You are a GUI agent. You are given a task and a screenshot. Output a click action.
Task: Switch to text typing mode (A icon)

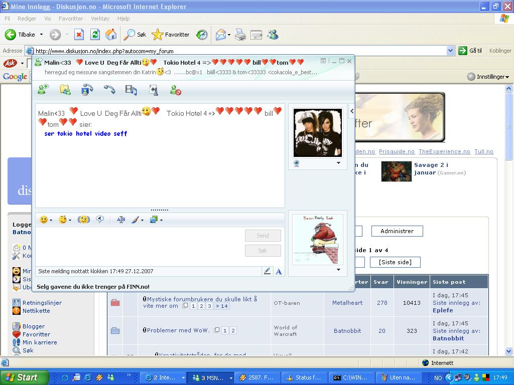[279, 271]
